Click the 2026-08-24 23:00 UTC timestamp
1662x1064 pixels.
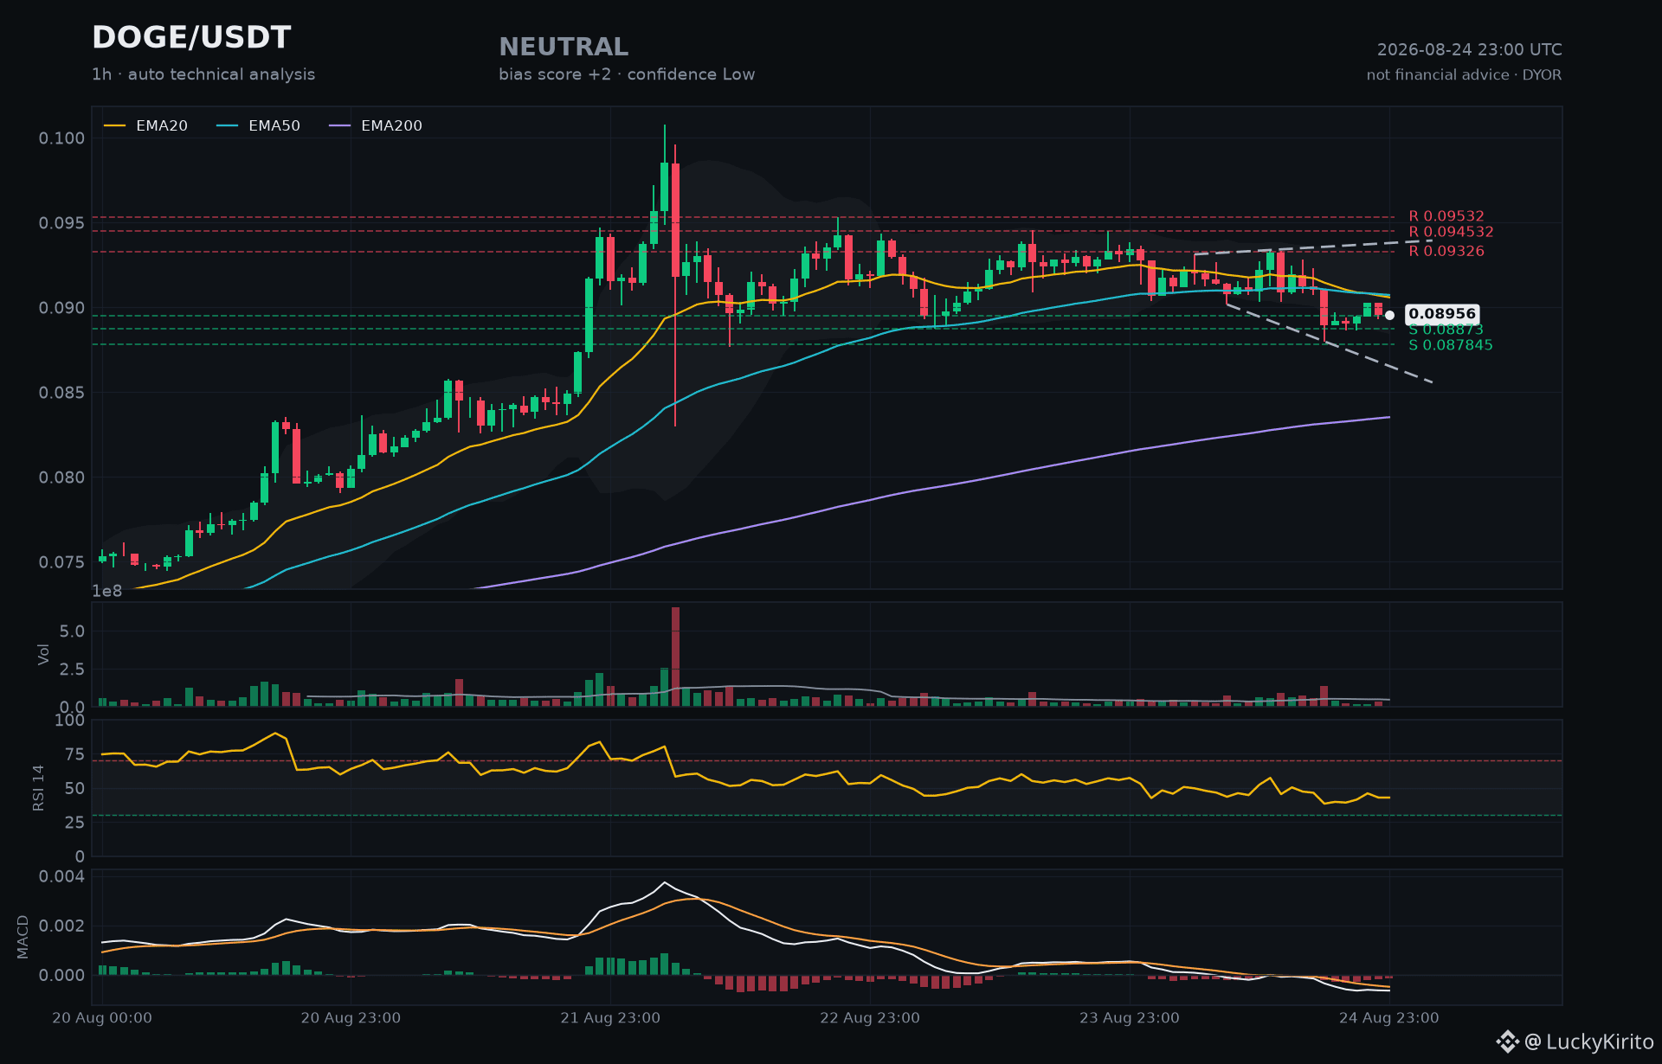tap(1470, 50)
